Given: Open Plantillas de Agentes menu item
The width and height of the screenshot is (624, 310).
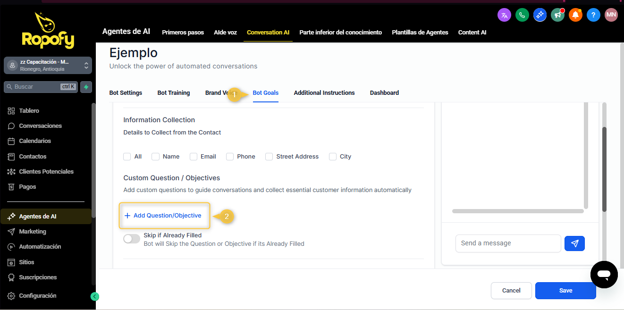Looking at the screenshot, I should [x=420, y=33].
